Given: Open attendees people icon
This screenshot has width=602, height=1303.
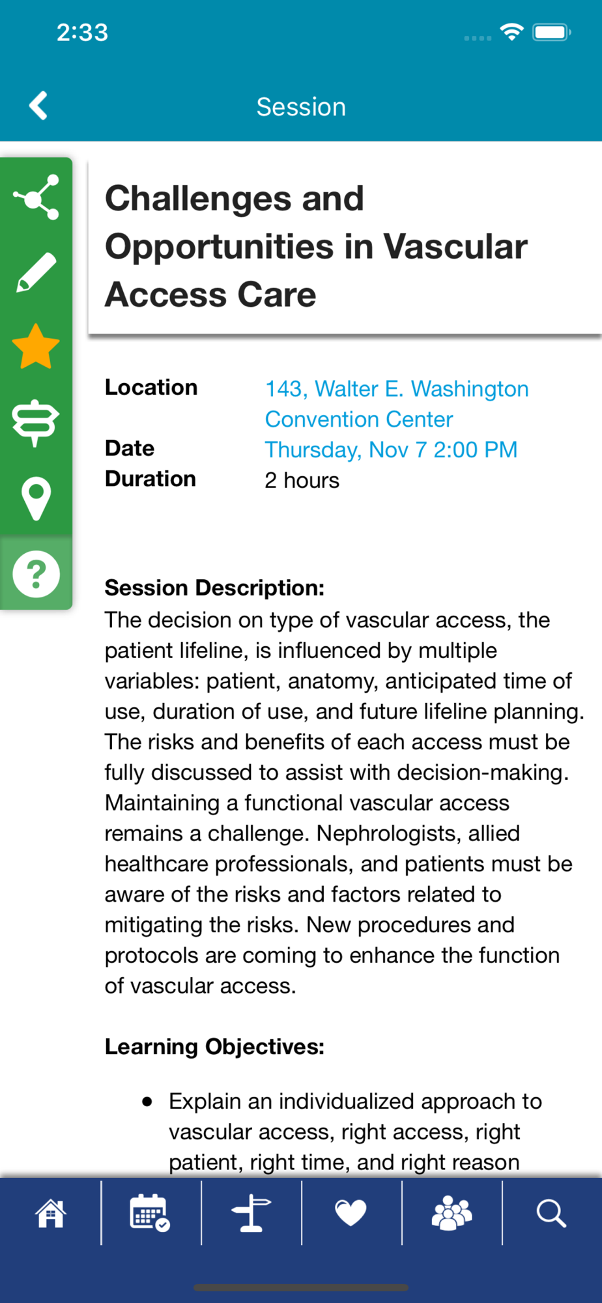Looking at the screenshot, I should click(451, 1213).
